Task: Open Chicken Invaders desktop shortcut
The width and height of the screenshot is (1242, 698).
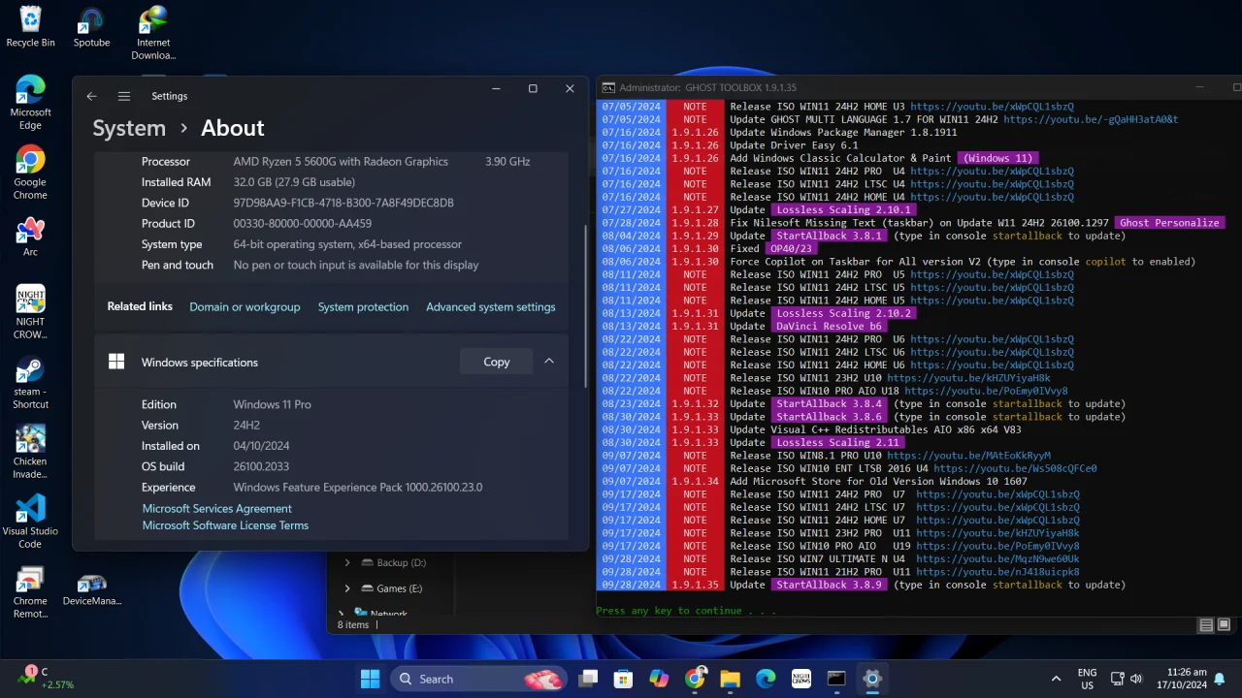Action: (30, 451)
